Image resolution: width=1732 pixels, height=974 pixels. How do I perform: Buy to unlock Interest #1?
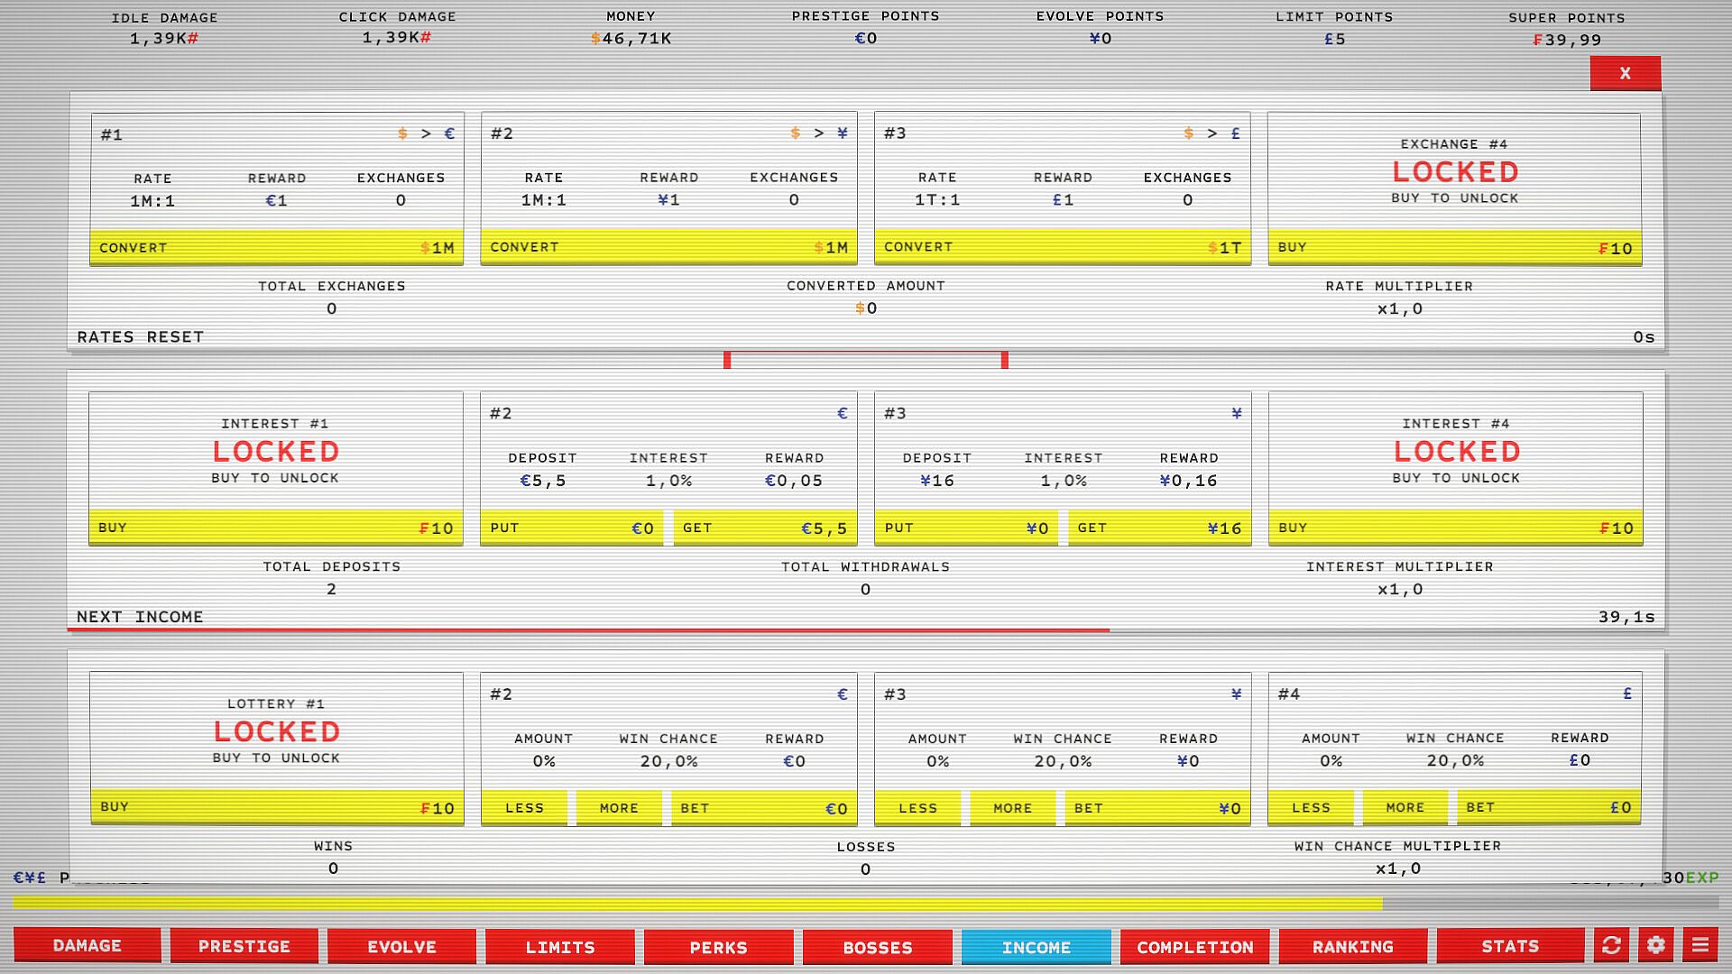(x=276, y=528)
